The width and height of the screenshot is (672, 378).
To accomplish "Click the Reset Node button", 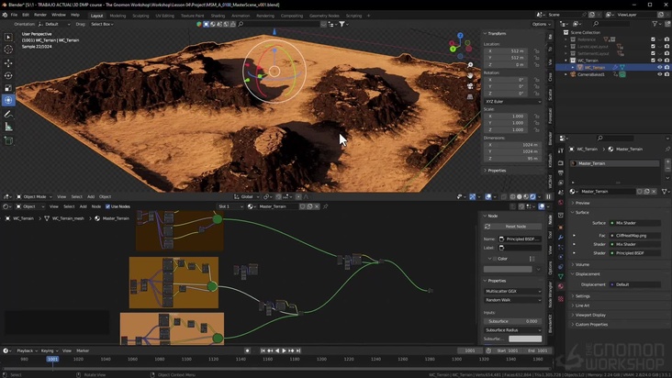I will click(515, 227).
